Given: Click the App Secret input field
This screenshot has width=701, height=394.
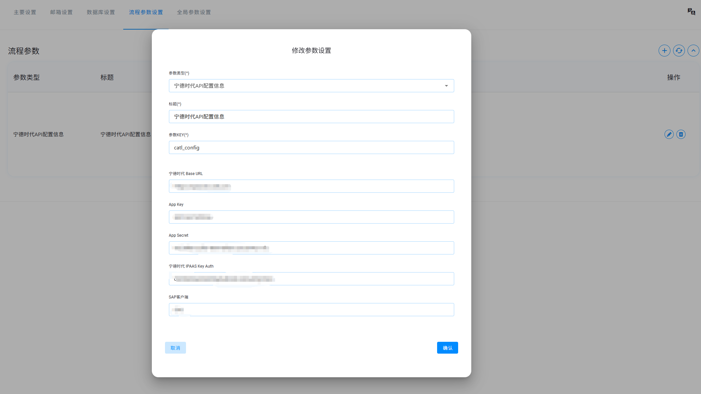Looking at the screenshot, I should tap(311, 248).
